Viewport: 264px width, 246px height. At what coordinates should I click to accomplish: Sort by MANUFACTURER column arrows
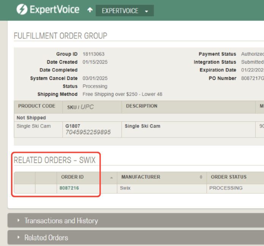click(x=201, y=177)
